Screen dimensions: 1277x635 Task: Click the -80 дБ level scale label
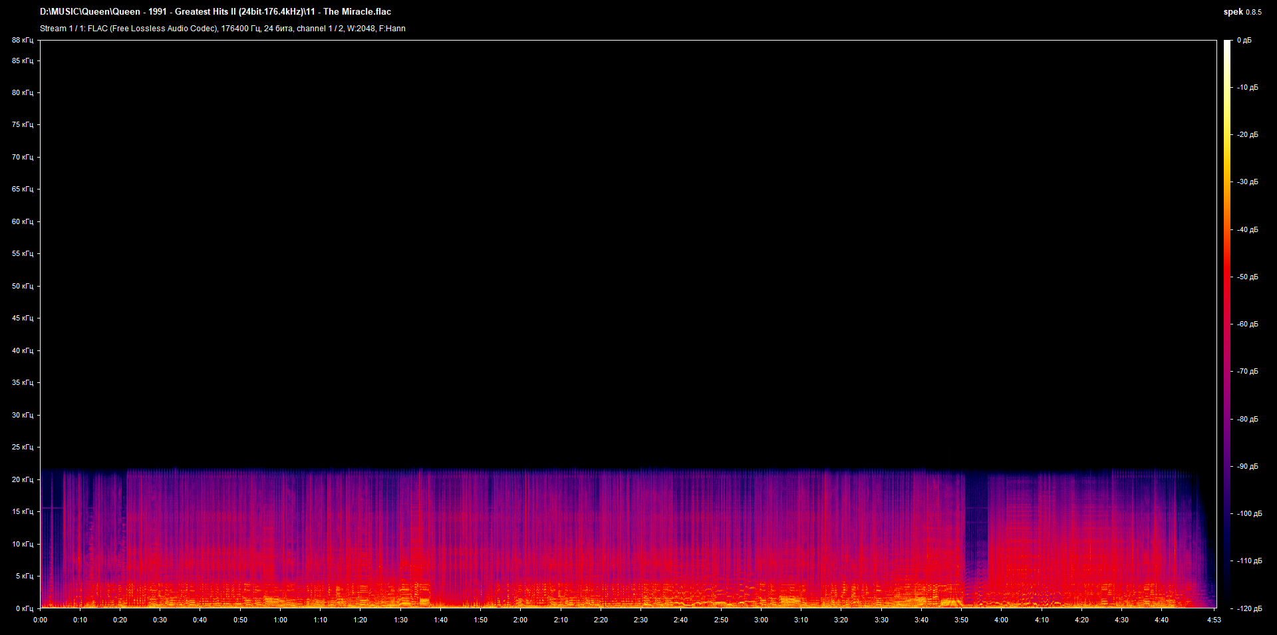point(1248,419)
